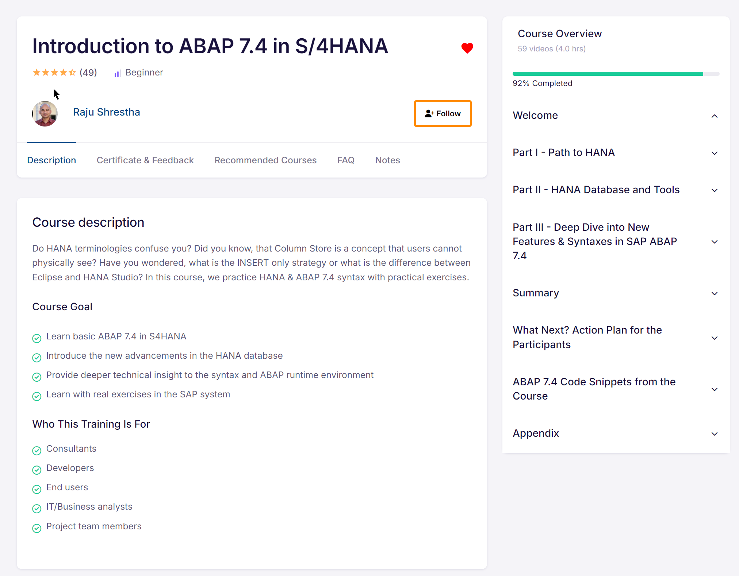Click the checkmark beside Learn basic ABAP 7.4

(37, 338)
